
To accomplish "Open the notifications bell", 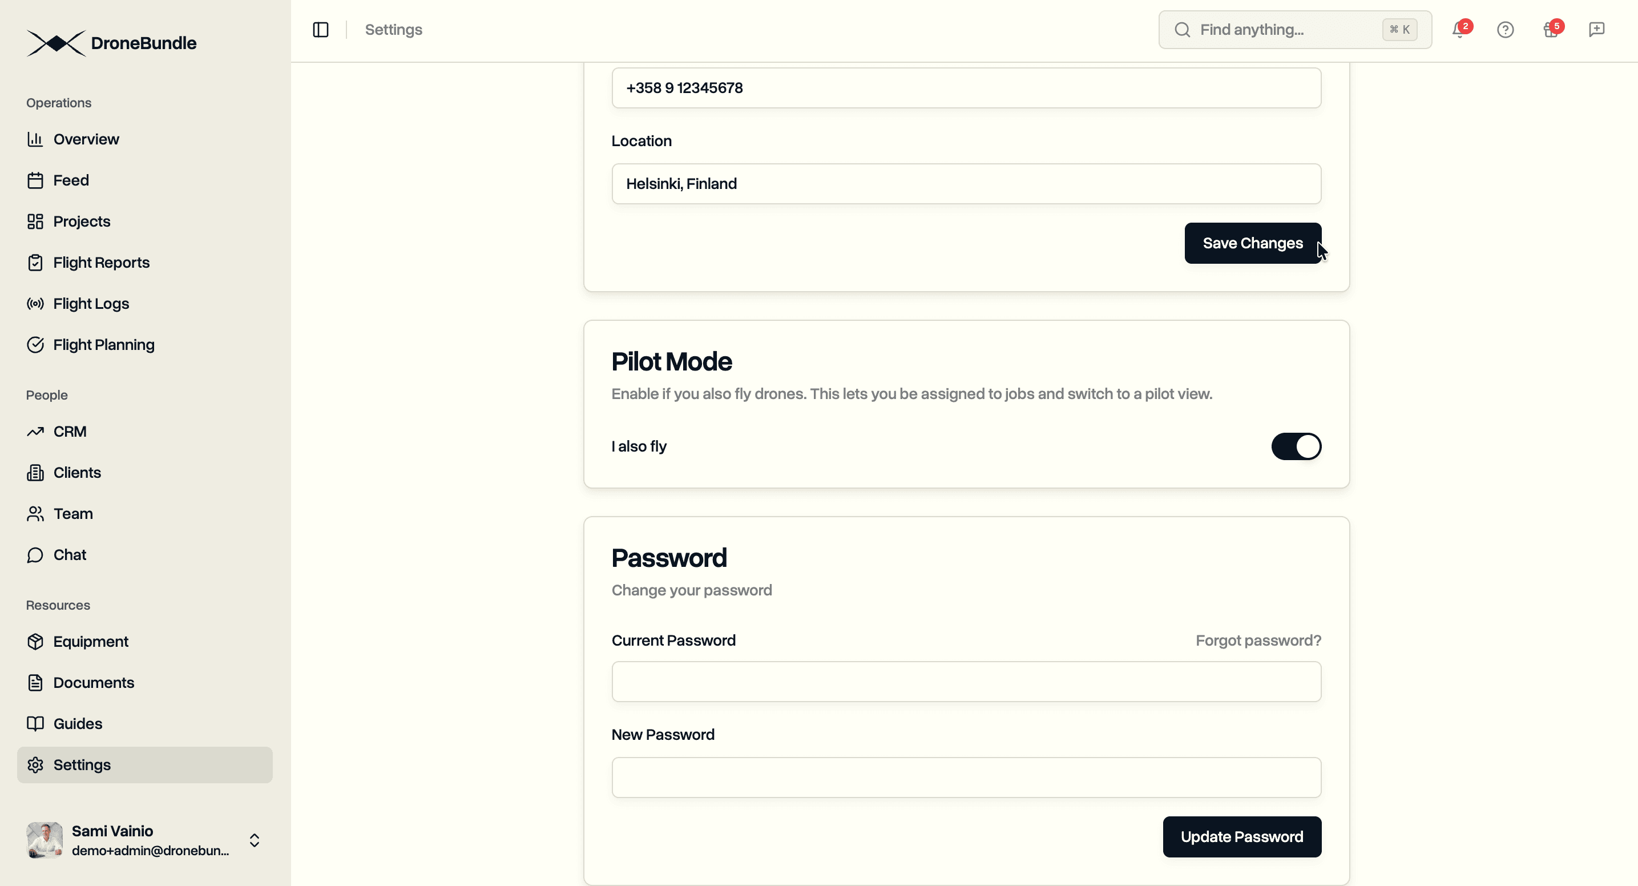I will point(1459,30).
